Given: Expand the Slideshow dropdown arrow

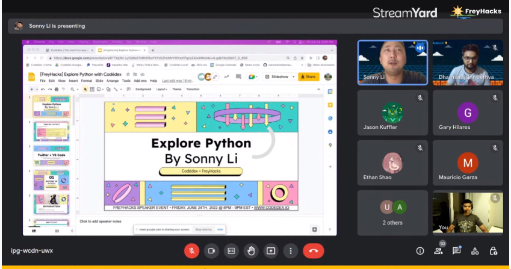Looking at the screenshot, I should 293,76.
